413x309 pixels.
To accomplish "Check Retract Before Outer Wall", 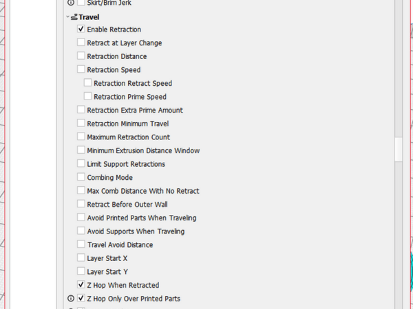I will tap(81, 205).
